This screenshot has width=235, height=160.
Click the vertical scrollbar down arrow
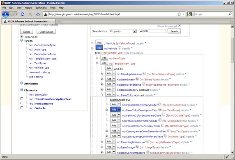[232, 152]
